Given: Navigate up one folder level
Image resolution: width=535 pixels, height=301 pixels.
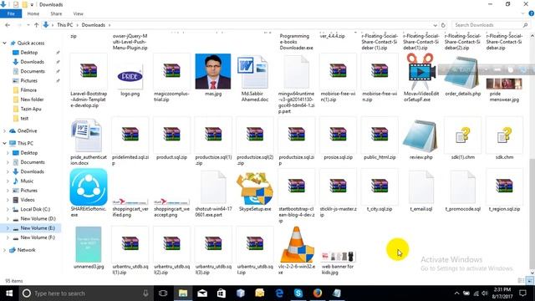Looking at the screenshot, I should pos(36,25).
